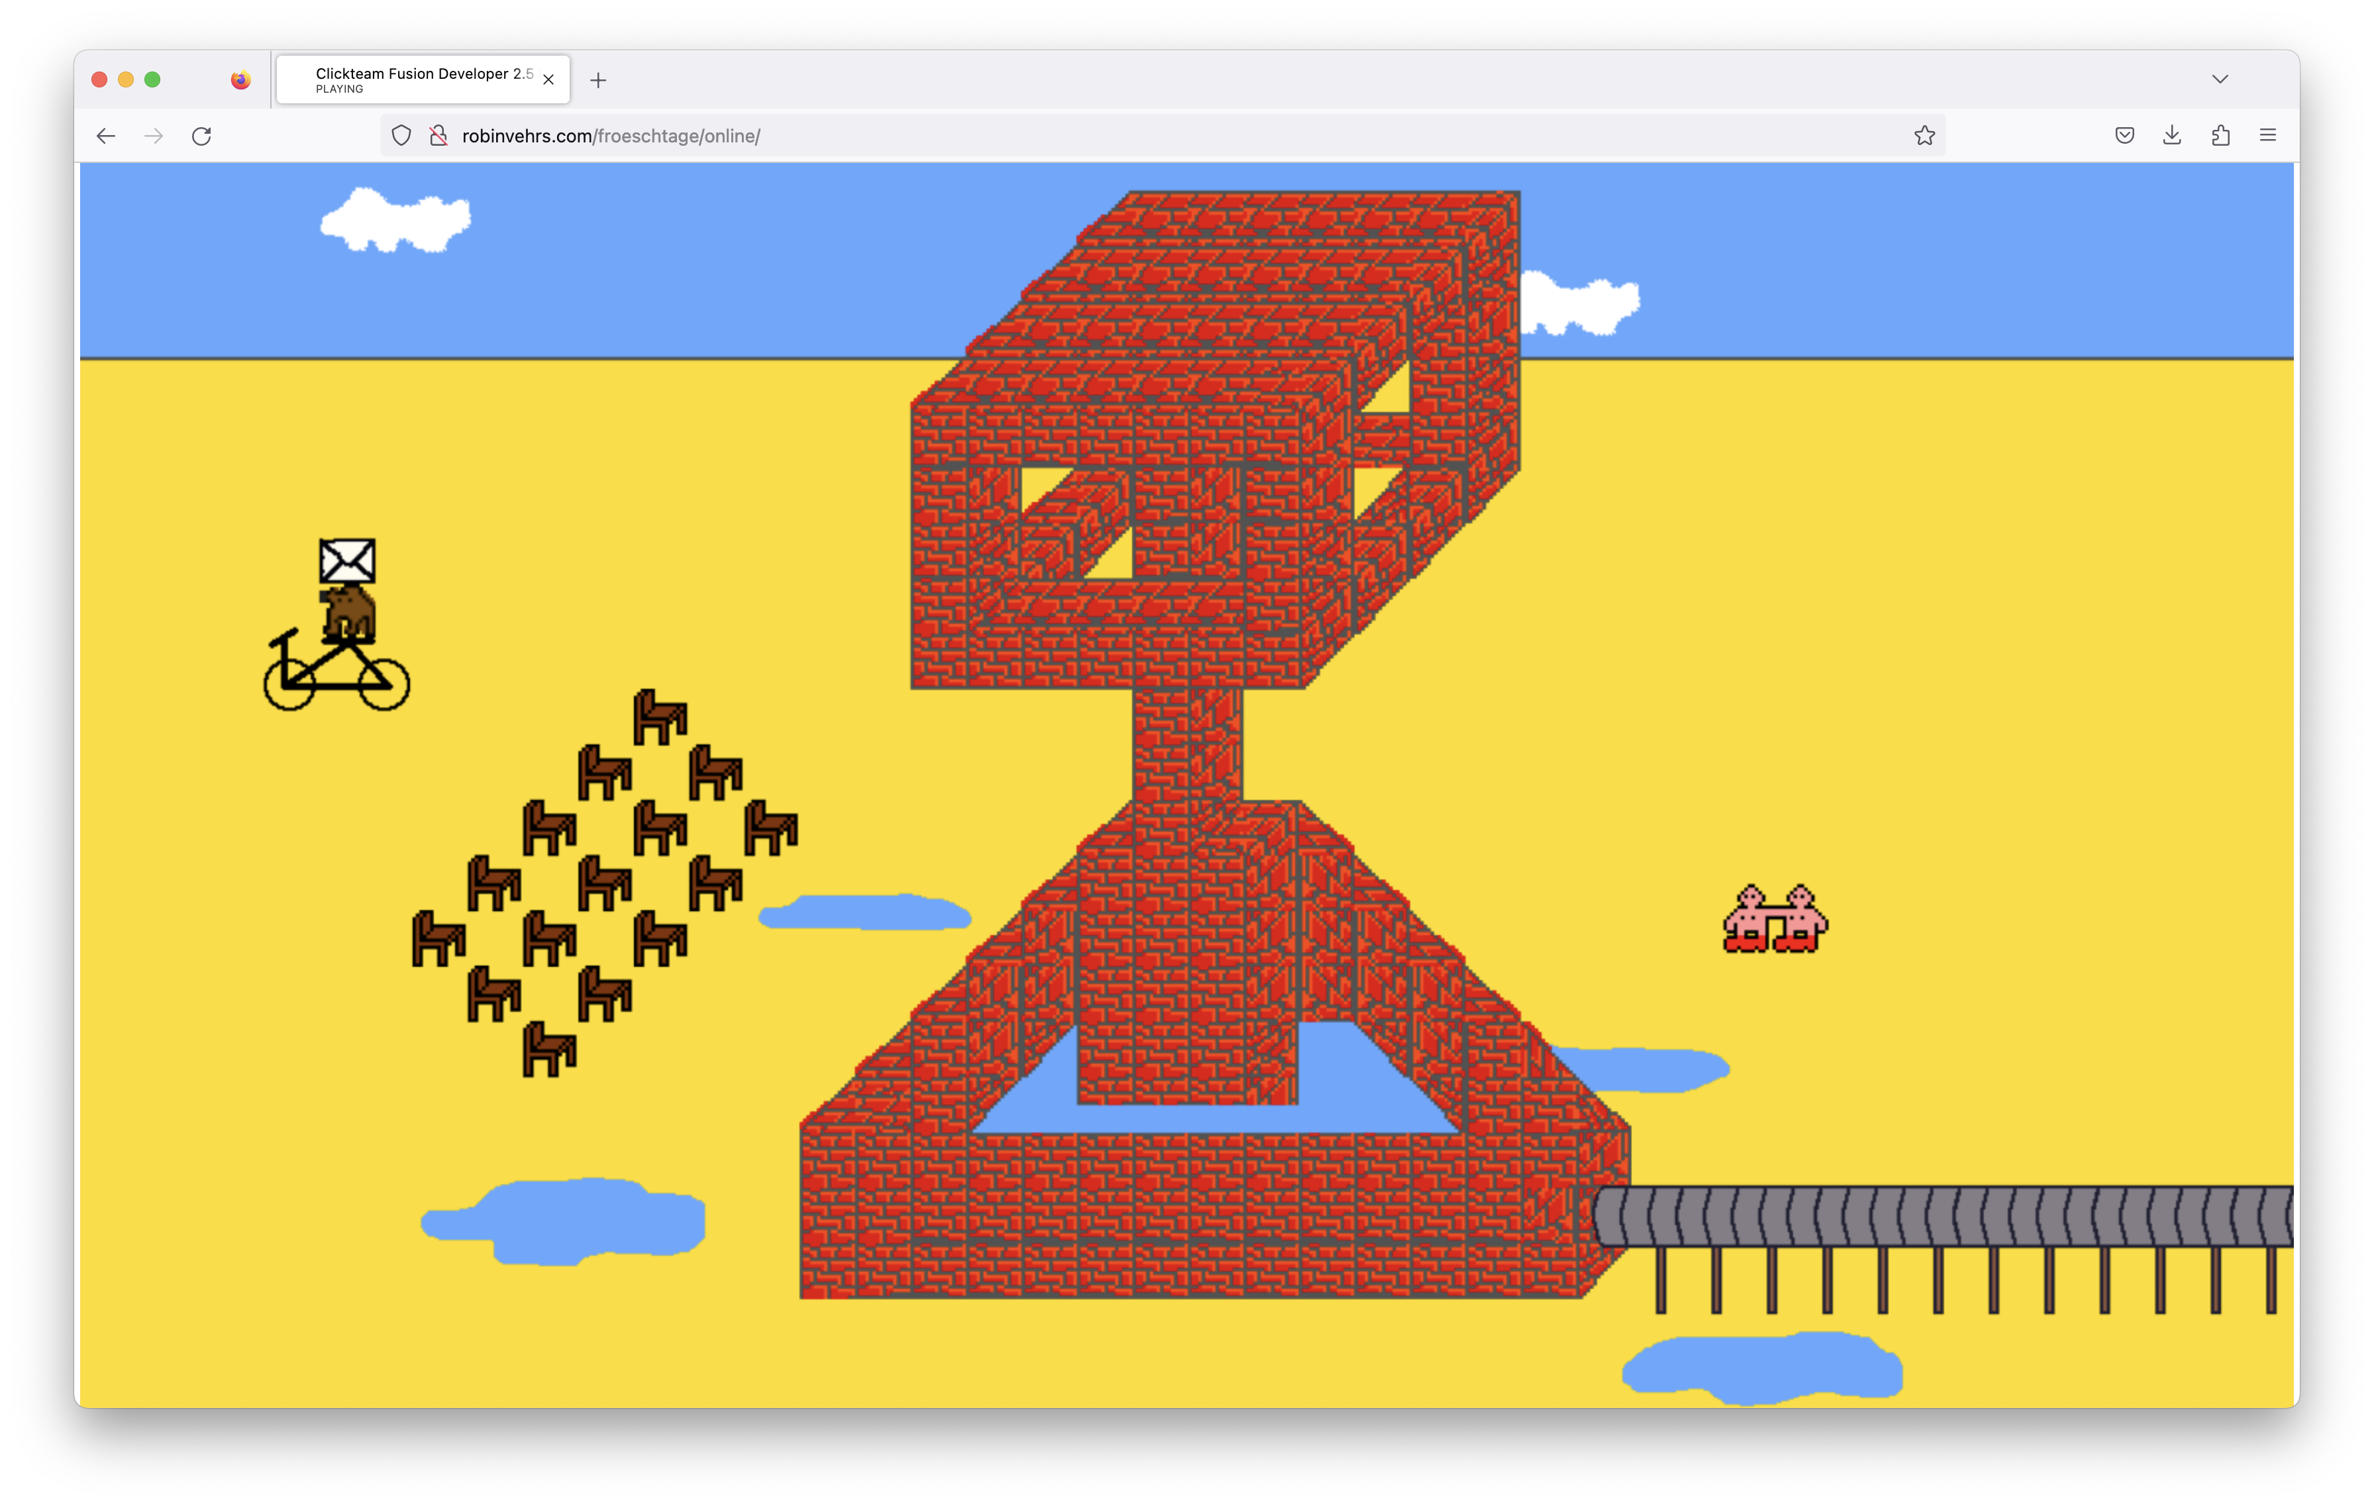This screenshot has width=2374, height=1506.
Task: Click the Firefox logo icon
Action: point(240,80)
